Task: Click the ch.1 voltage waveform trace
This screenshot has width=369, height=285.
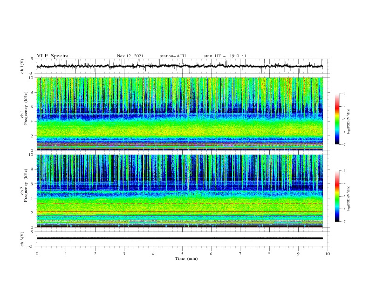Action: click(179, 66)
